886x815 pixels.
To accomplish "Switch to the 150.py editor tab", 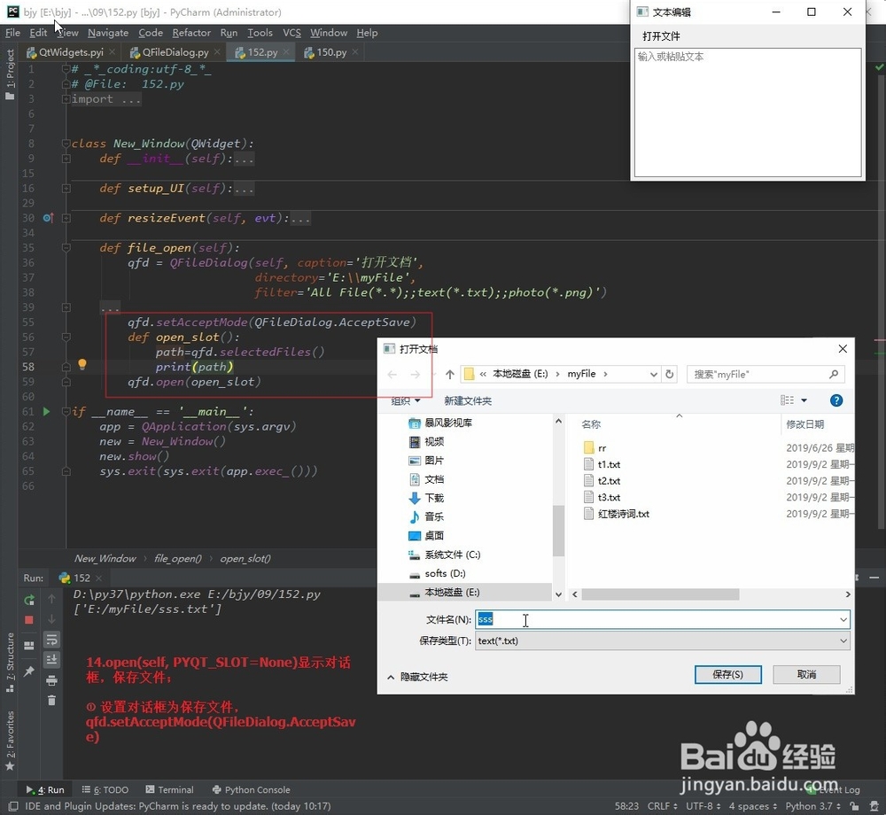I will pos(331,52).
